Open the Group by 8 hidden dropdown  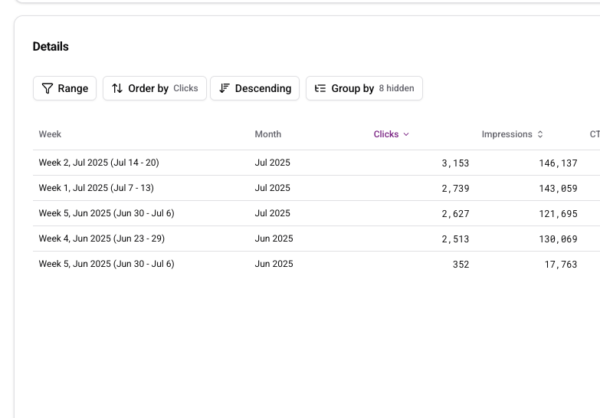[x=364, y=88]
